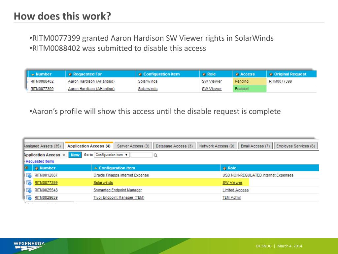The width and height of the screenshot is (338, 254).
Task: Click icon on lower Number column header
Action: pos(37,168)
